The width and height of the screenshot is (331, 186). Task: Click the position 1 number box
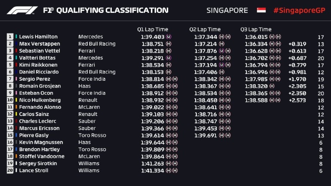pos(10,37)
